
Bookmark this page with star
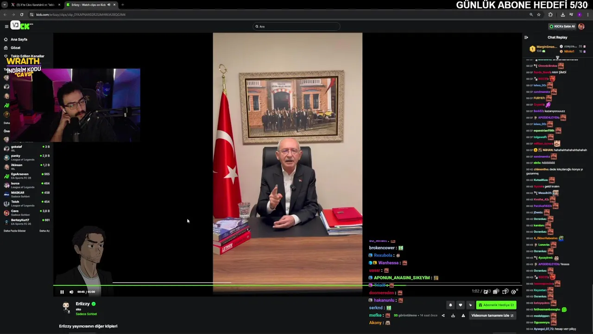(539, 14)
